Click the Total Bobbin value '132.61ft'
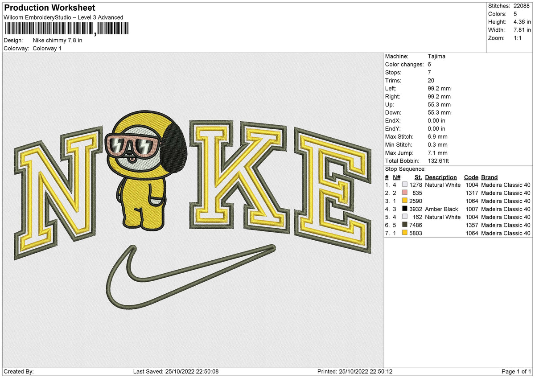Viewport: 535px width, 378px height. click(438, 160)
